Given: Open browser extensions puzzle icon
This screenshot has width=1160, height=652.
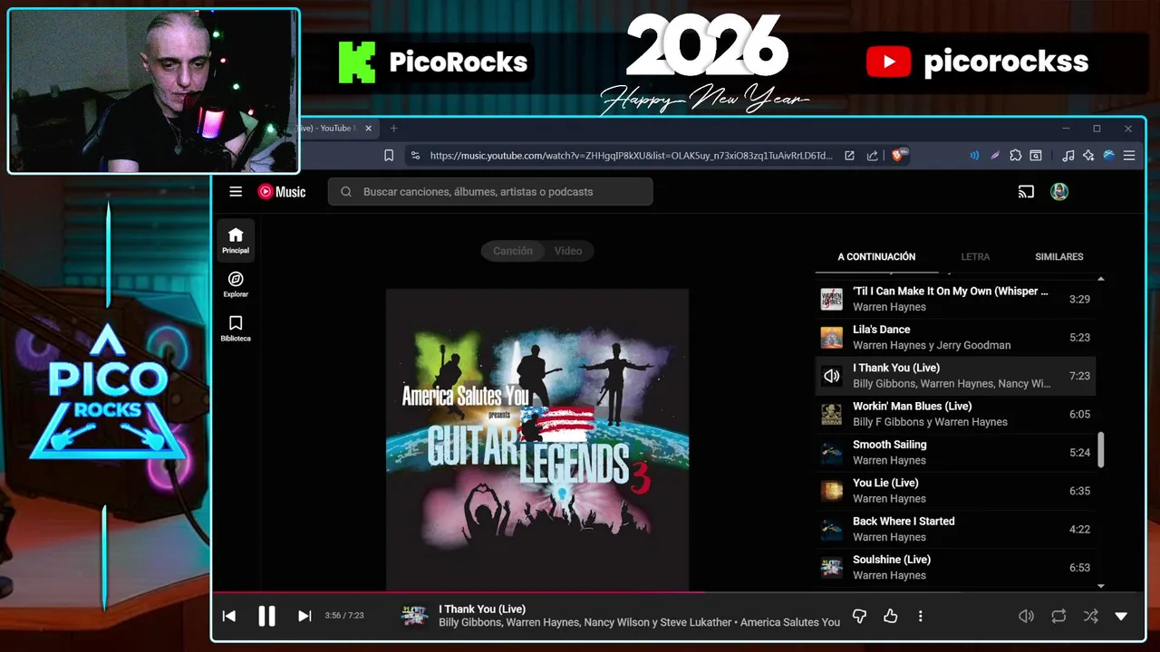Looking at the screenshot, I should (x=1016, y=156).
